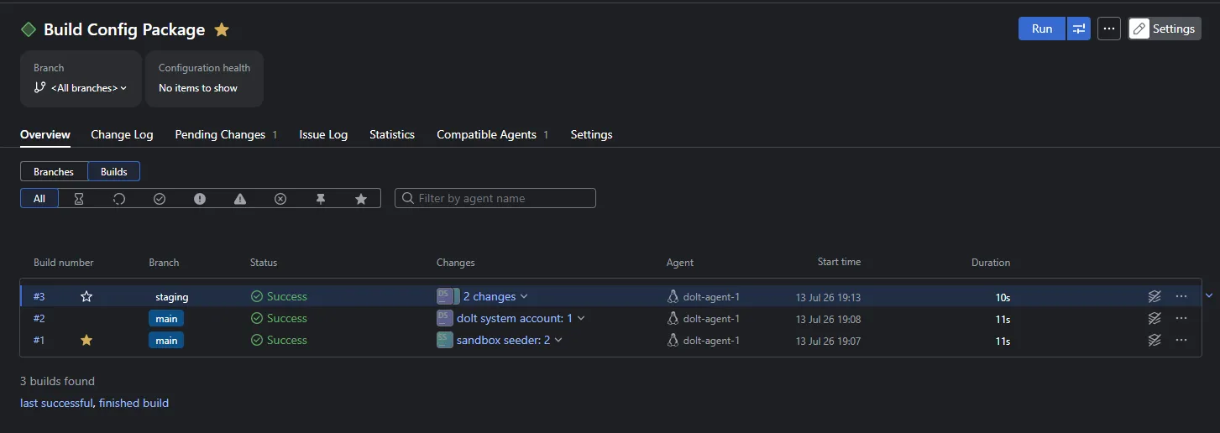Remove the favorite star on build #1
1220x433 pixels.
click(x=86, y=340)
